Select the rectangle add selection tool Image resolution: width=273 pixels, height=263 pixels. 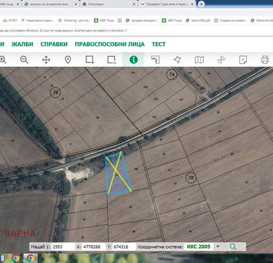90,60
